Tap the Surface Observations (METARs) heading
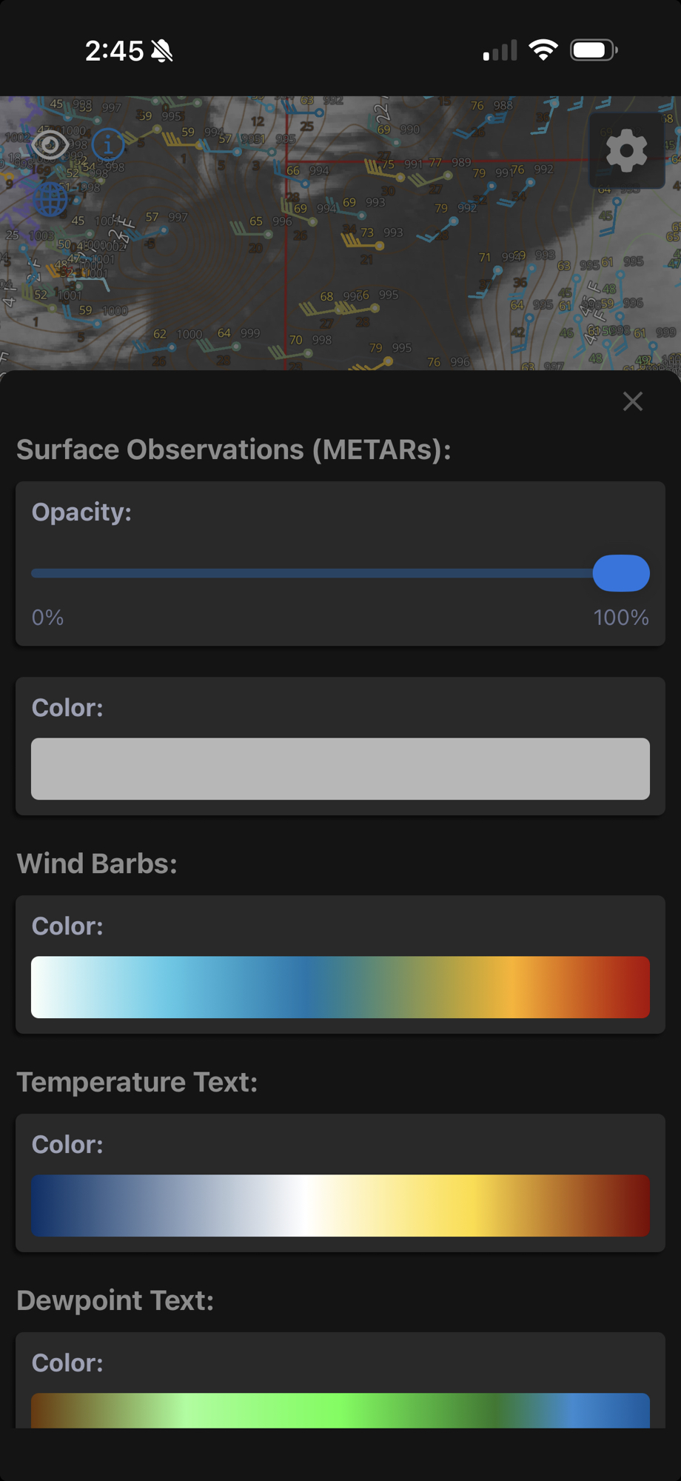 234,449
